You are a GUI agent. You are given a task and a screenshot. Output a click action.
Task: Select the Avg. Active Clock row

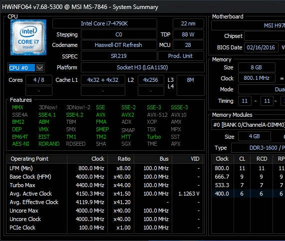tap(105, 194)
